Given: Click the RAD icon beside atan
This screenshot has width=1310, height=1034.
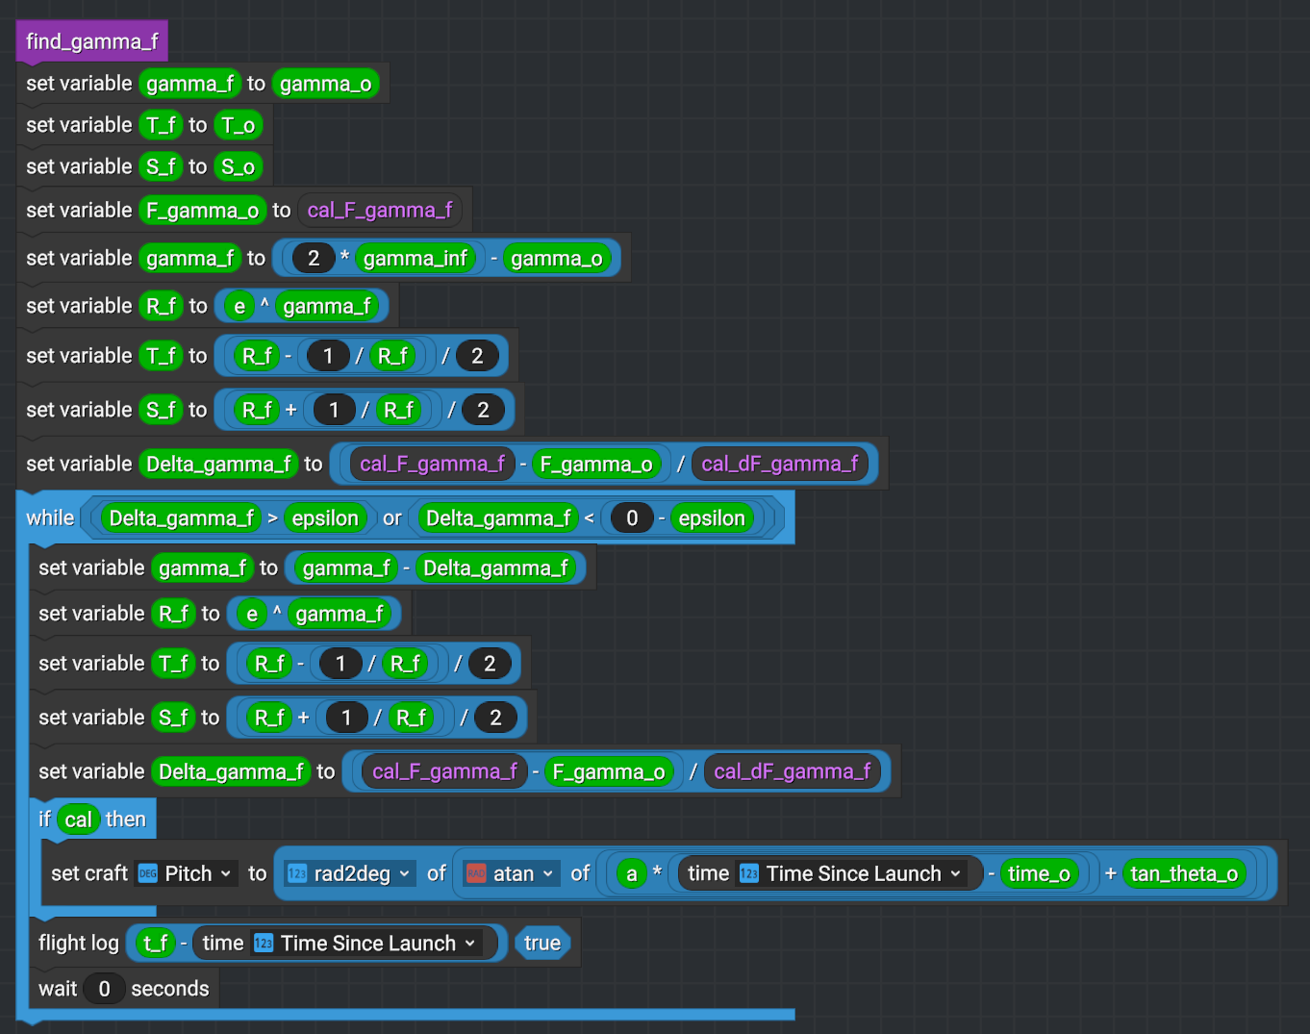Looking at the screenshot, I should 476,873.
